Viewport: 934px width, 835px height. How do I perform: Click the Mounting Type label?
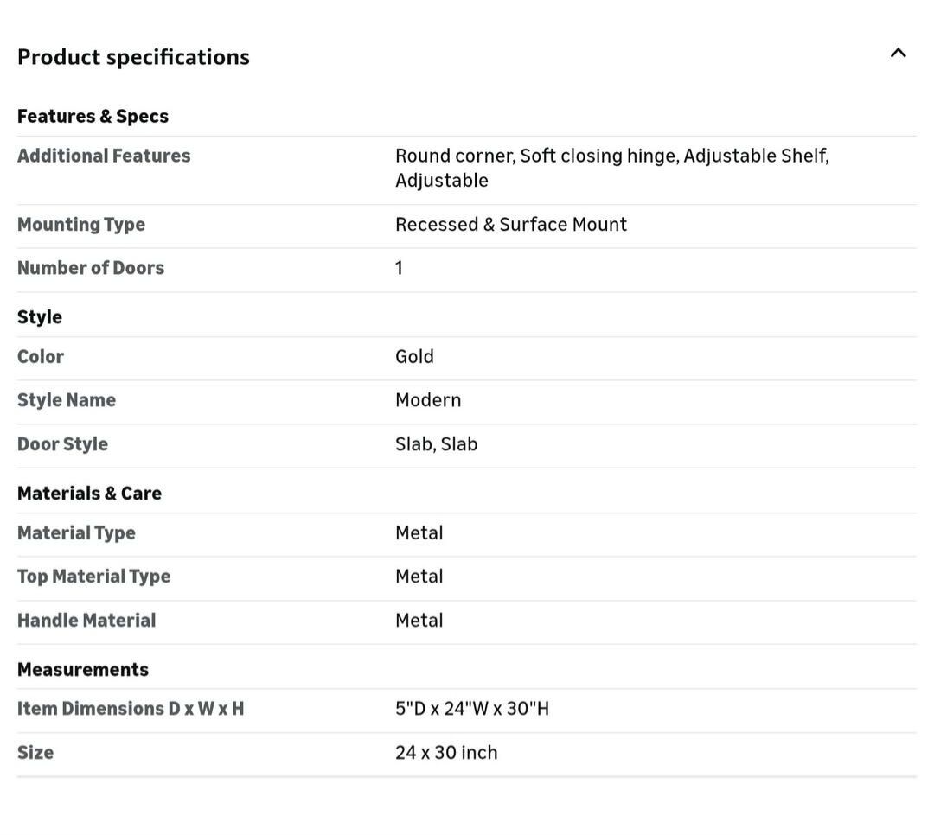pyautogui.click(x=81, y=225)
